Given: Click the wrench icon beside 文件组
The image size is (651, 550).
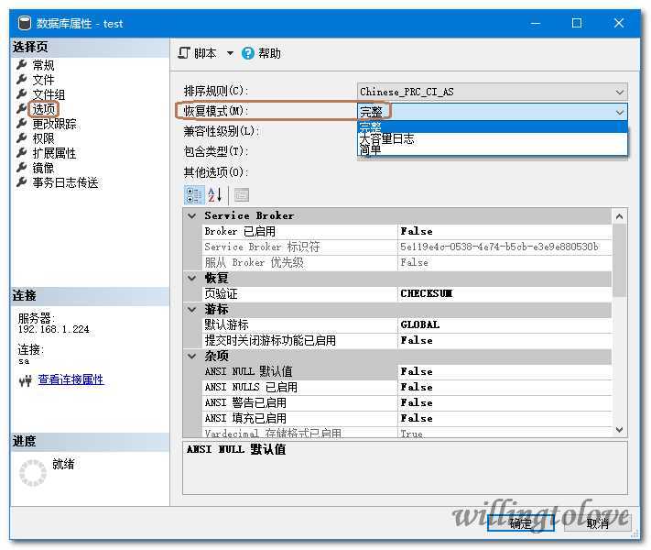Looking at the screenshot, I should click(22, 94).
